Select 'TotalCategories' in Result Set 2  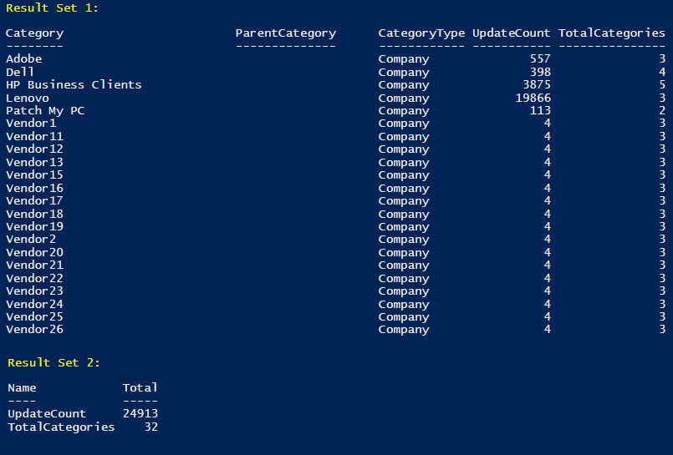pyautogui.click(x=61, y=427)
